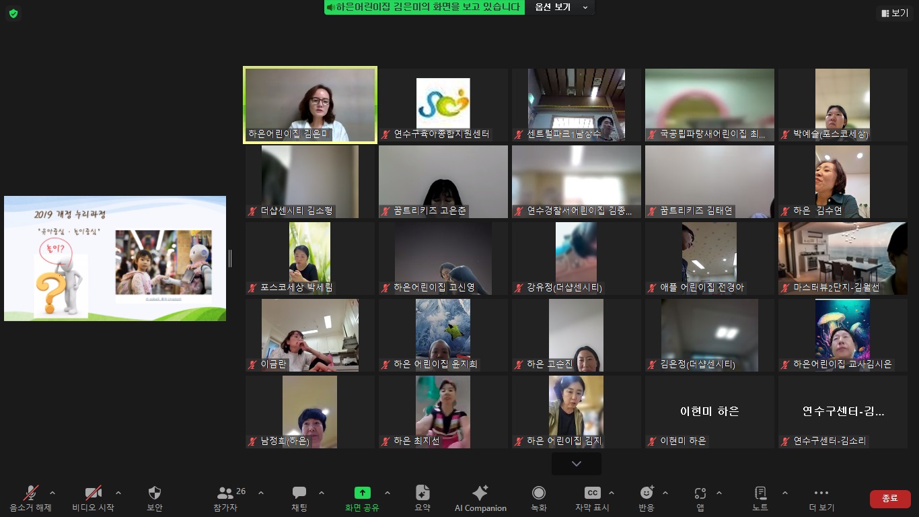This screenshot has height=517, width=919.
Task: Select the 하은 최지선 video tile
Action: click(443, 412)
